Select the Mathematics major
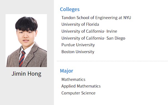 click(73, 80)
